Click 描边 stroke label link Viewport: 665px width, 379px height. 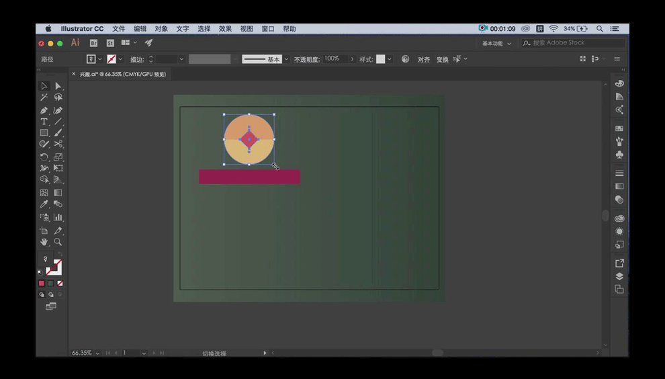tap(136, 59)
